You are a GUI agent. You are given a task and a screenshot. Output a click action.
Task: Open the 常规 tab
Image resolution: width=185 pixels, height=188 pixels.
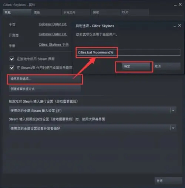coord(17,12)
